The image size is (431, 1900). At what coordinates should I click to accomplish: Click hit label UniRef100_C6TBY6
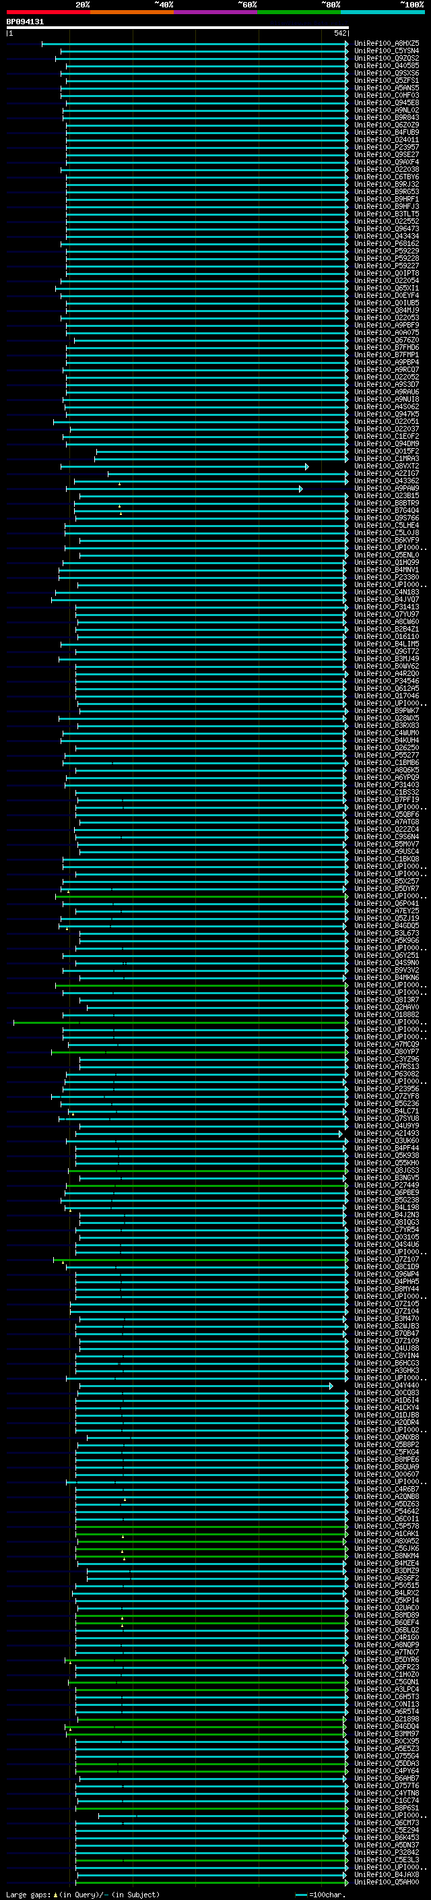click(387, 177)
